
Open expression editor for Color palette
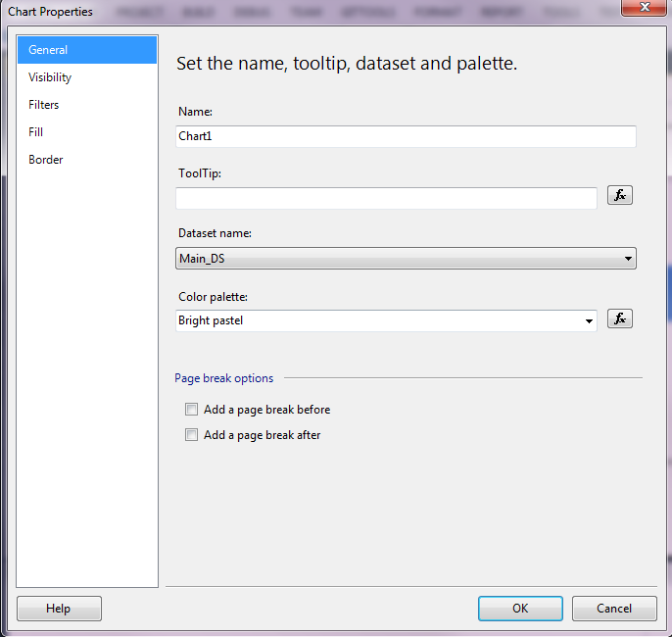(x=620, y=318)
